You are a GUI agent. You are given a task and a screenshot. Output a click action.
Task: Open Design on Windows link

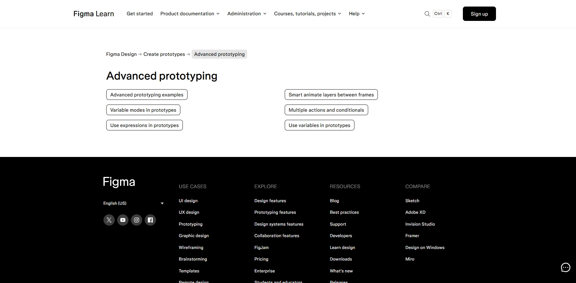425,247
